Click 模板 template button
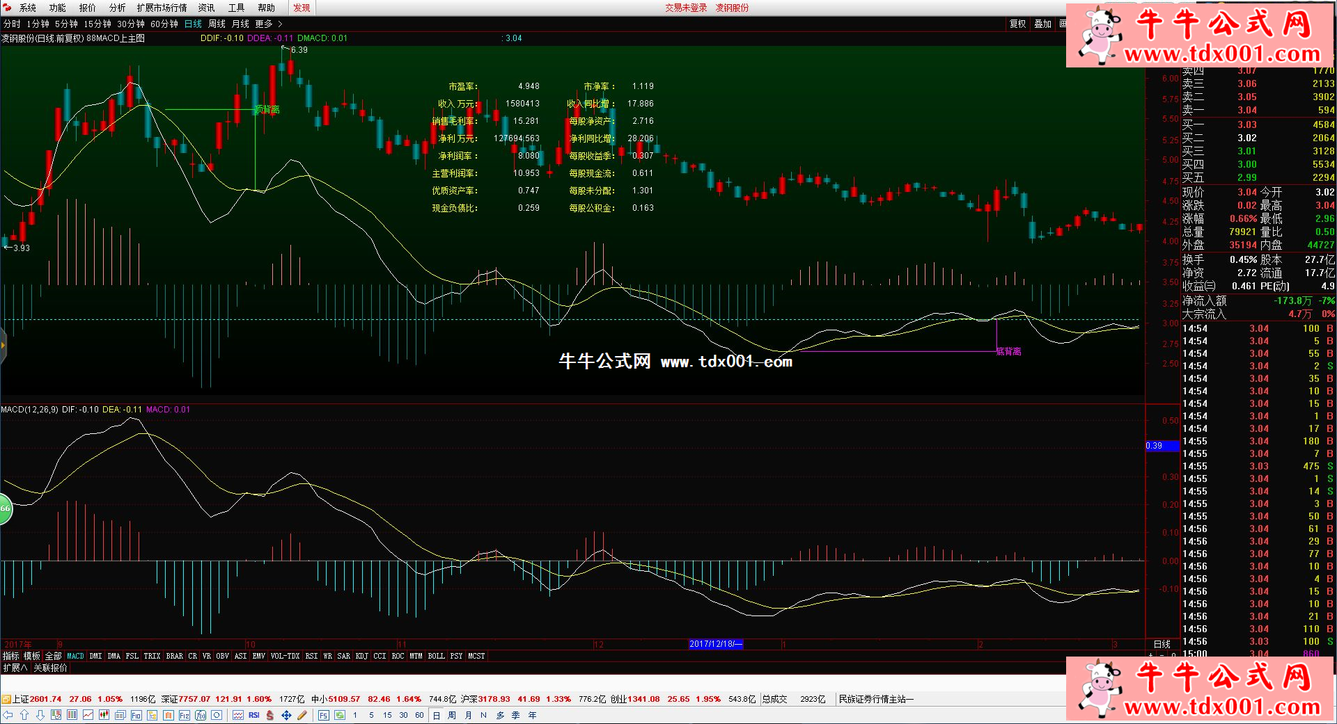The image size is (1337, 724). coord(32,656)
